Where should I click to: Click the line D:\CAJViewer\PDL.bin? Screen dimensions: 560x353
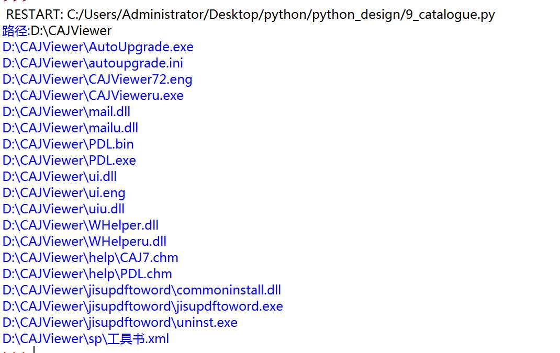click(68, 144)
